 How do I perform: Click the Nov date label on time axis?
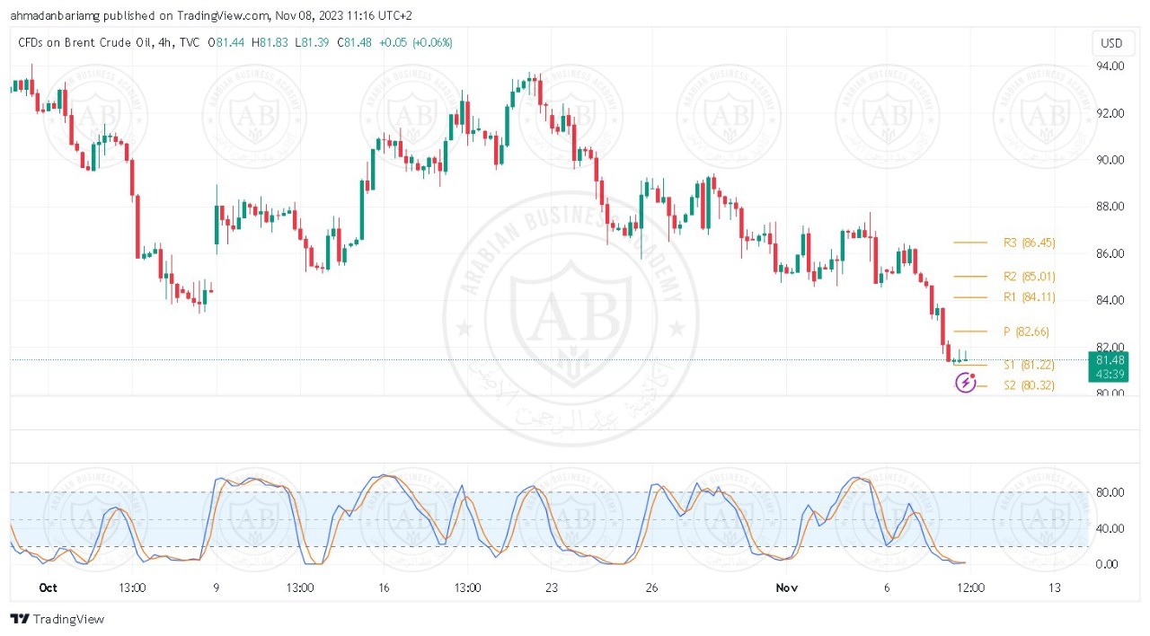(x=787, y=587)
